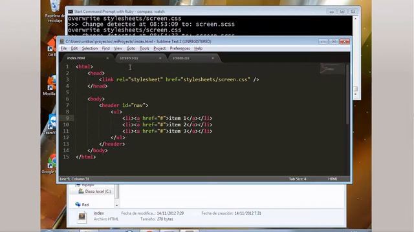Click line number 5 in the gutter
This screenshot has height=232, width=414.
point(67,93)
